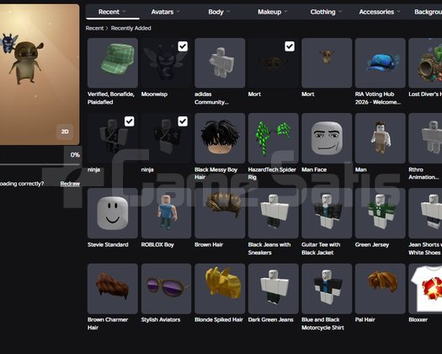Equip the Black Messy Boy Hair

coord(220,138)
